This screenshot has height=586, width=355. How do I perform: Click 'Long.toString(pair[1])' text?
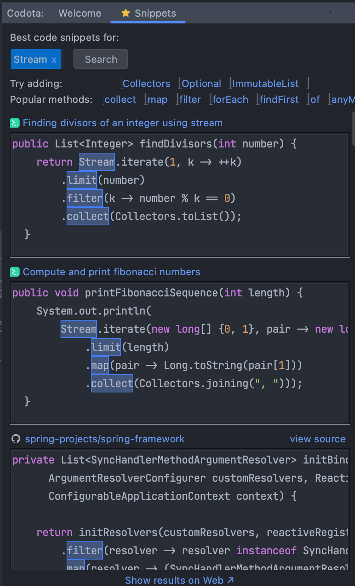tap(230, 365)
